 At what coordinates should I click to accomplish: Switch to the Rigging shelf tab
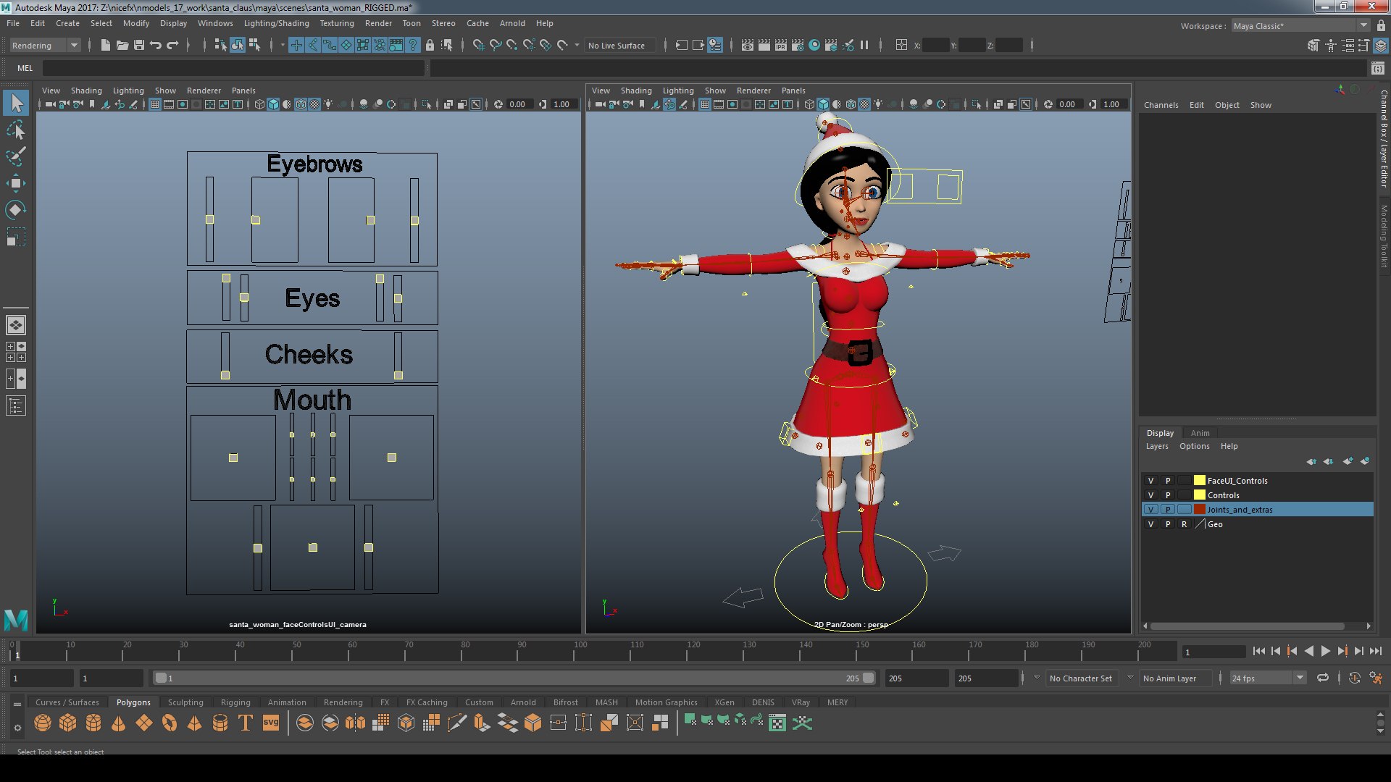click(x=235, y=702)
